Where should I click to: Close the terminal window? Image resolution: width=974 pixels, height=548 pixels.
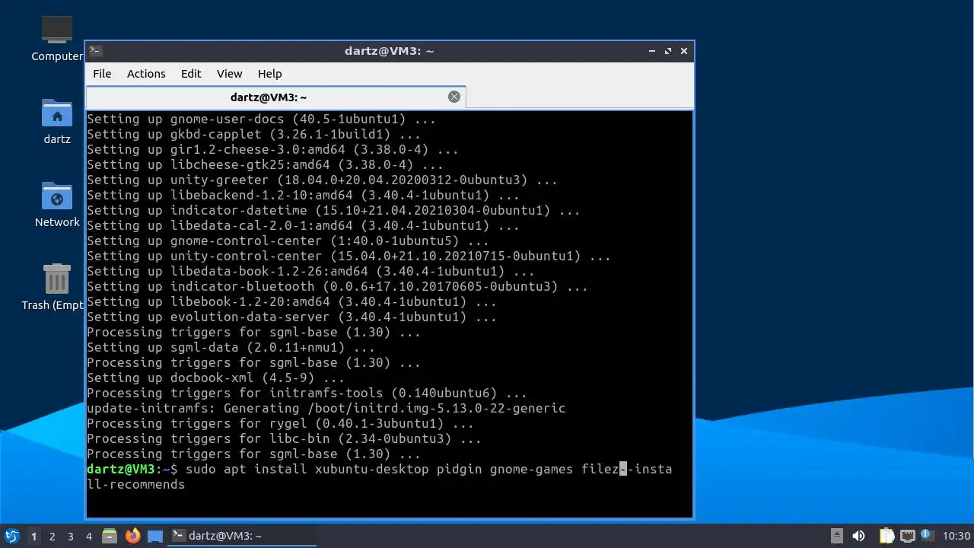click(x=684, y=51)
